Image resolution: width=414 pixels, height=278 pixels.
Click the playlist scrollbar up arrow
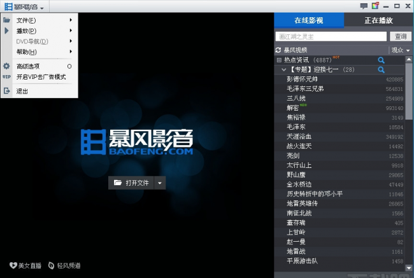tap(409, 59)
